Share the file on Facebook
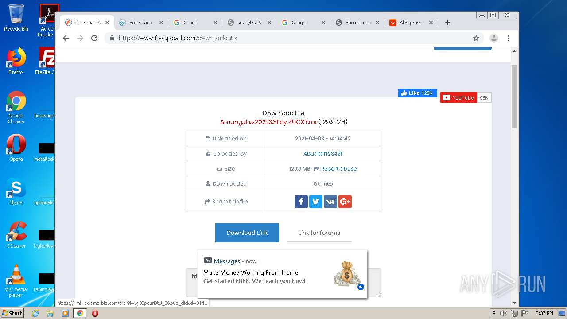Viewport: 567px width, 319px height. [301, 202]
